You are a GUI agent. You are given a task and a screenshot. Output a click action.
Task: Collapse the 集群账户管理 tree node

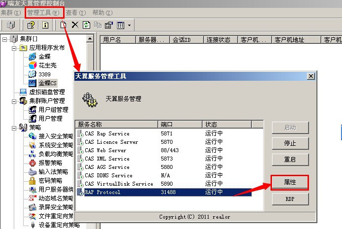click(14, 101)
